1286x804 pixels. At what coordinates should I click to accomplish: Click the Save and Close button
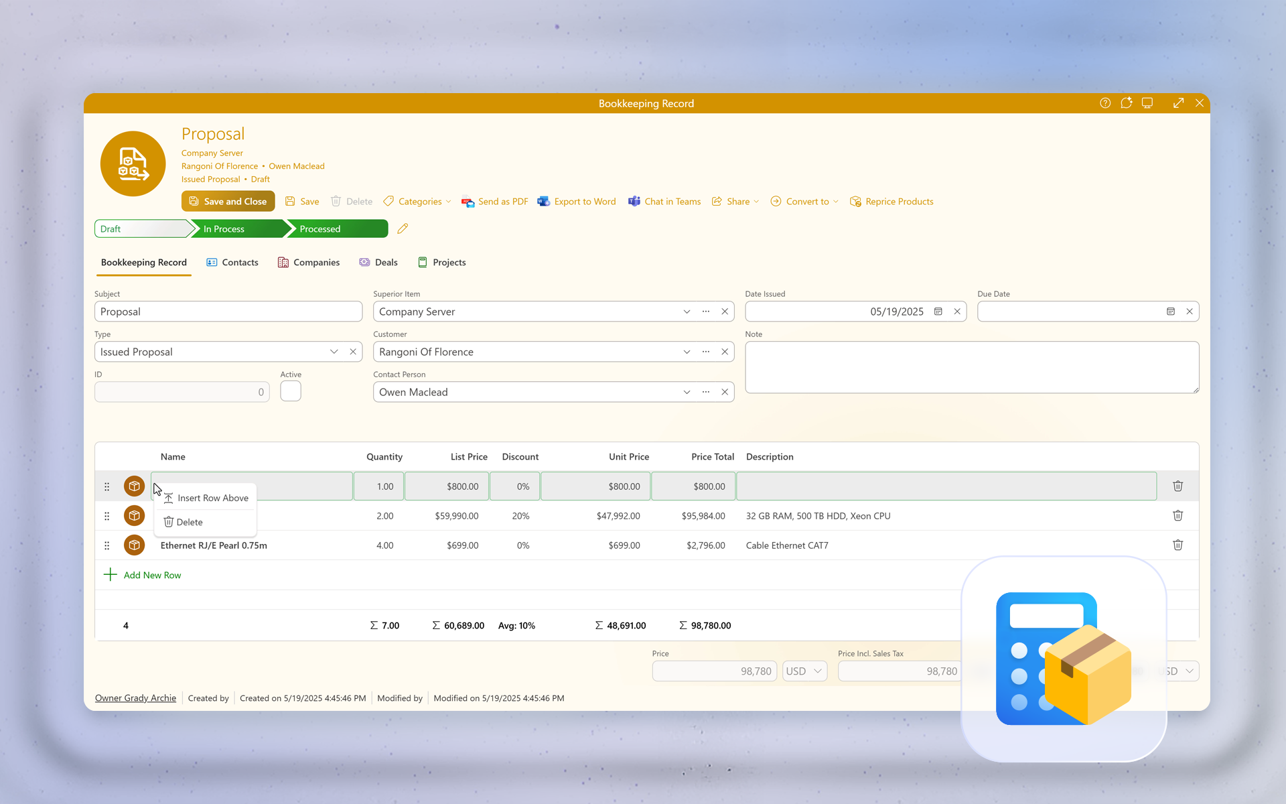[x=228, y=201]
